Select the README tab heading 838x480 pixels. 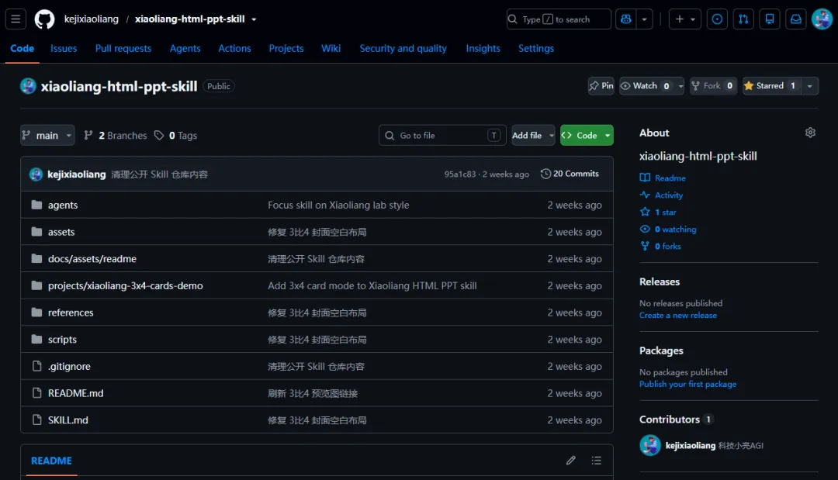(51, 461)
